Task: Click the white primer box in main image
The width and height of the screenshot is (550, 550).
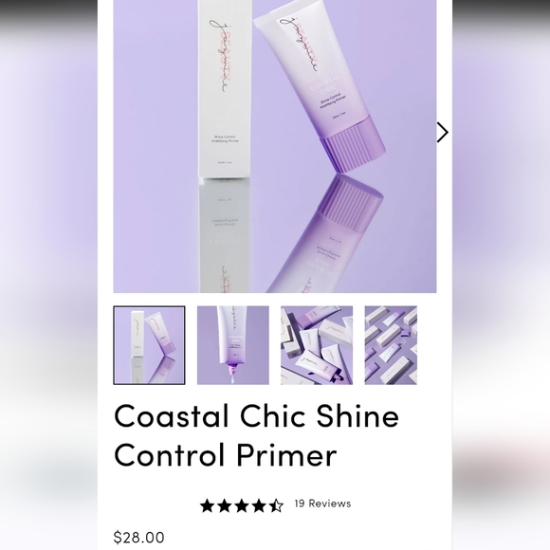Action: [x=225, y=89]
